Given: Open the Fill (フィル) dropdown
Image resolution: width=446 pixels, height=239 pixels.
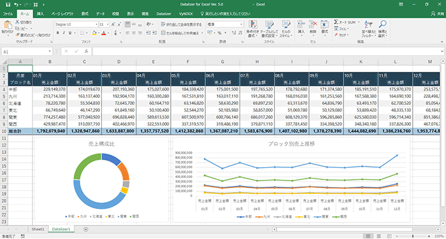Looking at the screenshot, I should pos(342,29).
